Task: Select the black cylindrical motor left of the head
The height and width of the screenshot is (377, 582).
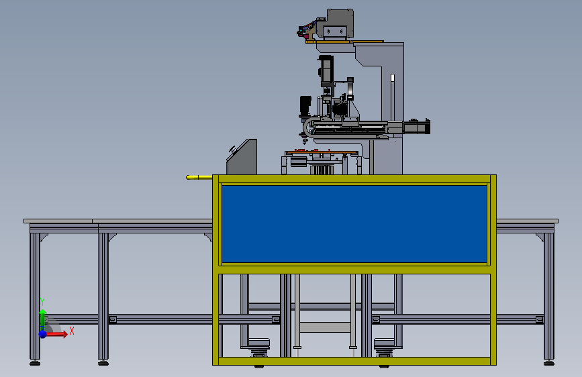Action: click(305, 107)
